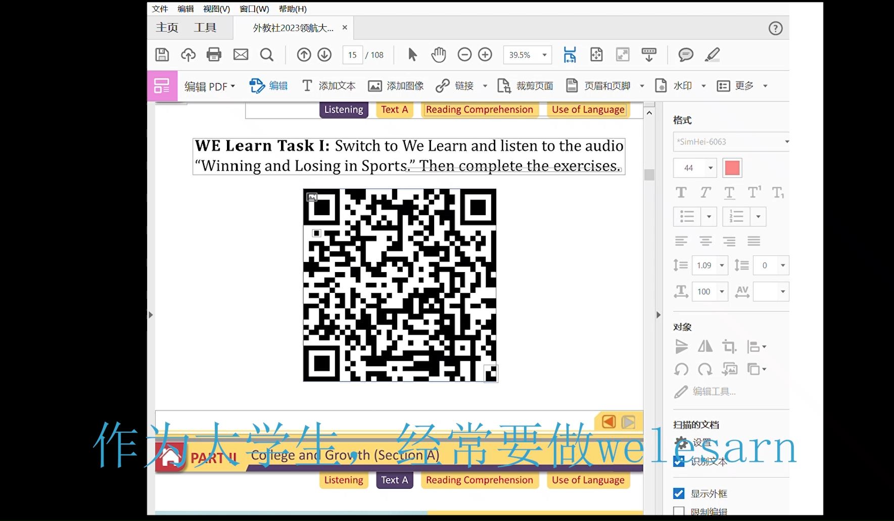Click the Print icon
894x521 pixels.
pos(214,55)
